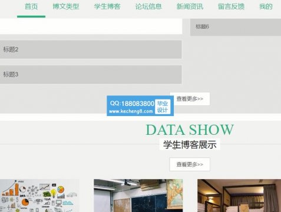Viewport: 281px width, 212px height.
Task: Click the QQ 188083800 watermark banner
Action: (140, 105)
